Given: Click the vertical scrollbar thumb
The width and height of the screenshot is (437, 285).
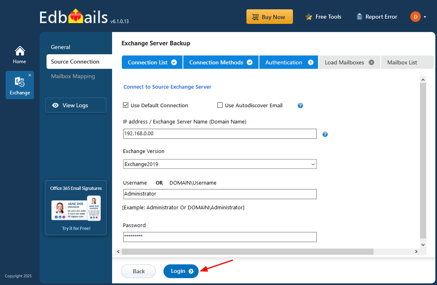Looking at the screenshot, I should click(x=423, y=161).
